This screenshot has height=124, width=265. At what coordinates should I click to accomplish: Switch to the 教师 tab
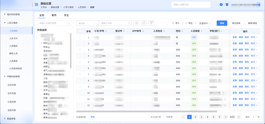click(x=54, y=15)
